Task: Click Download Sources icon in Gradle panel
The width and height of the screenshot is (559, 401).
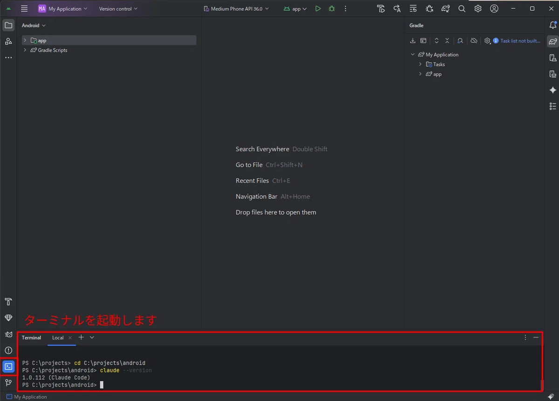Action: (x=413, y=41)
